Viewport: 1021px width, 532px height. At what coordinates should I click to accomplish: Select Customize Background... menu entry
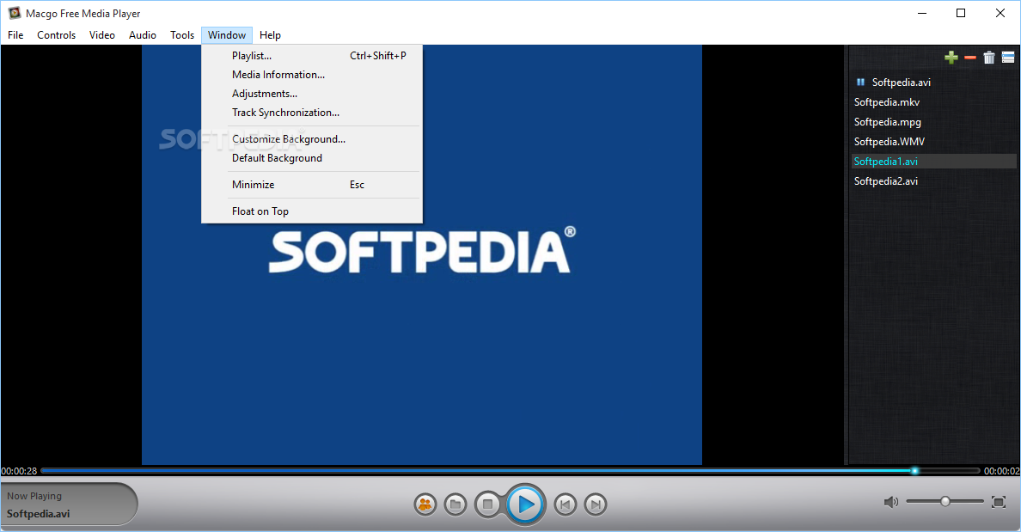pyautogui.click(x=312, y=139)
